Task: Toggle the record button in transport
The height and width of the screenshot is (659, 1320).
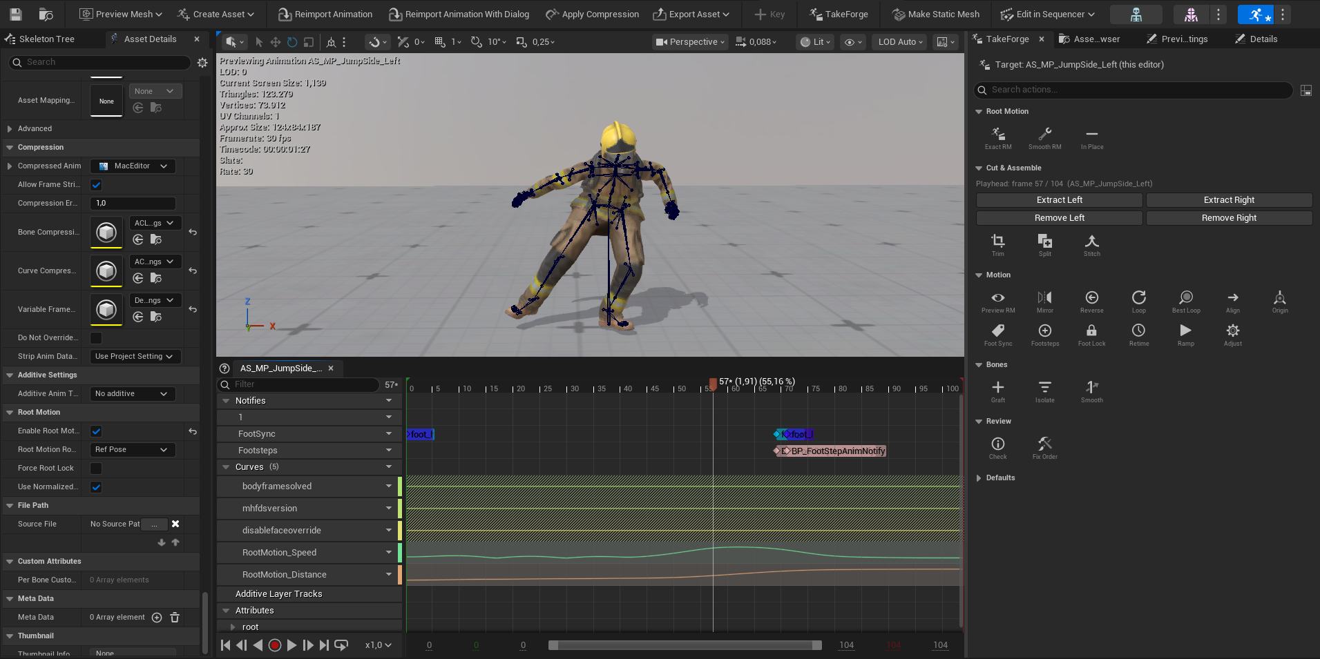Action: pos(274,645)
